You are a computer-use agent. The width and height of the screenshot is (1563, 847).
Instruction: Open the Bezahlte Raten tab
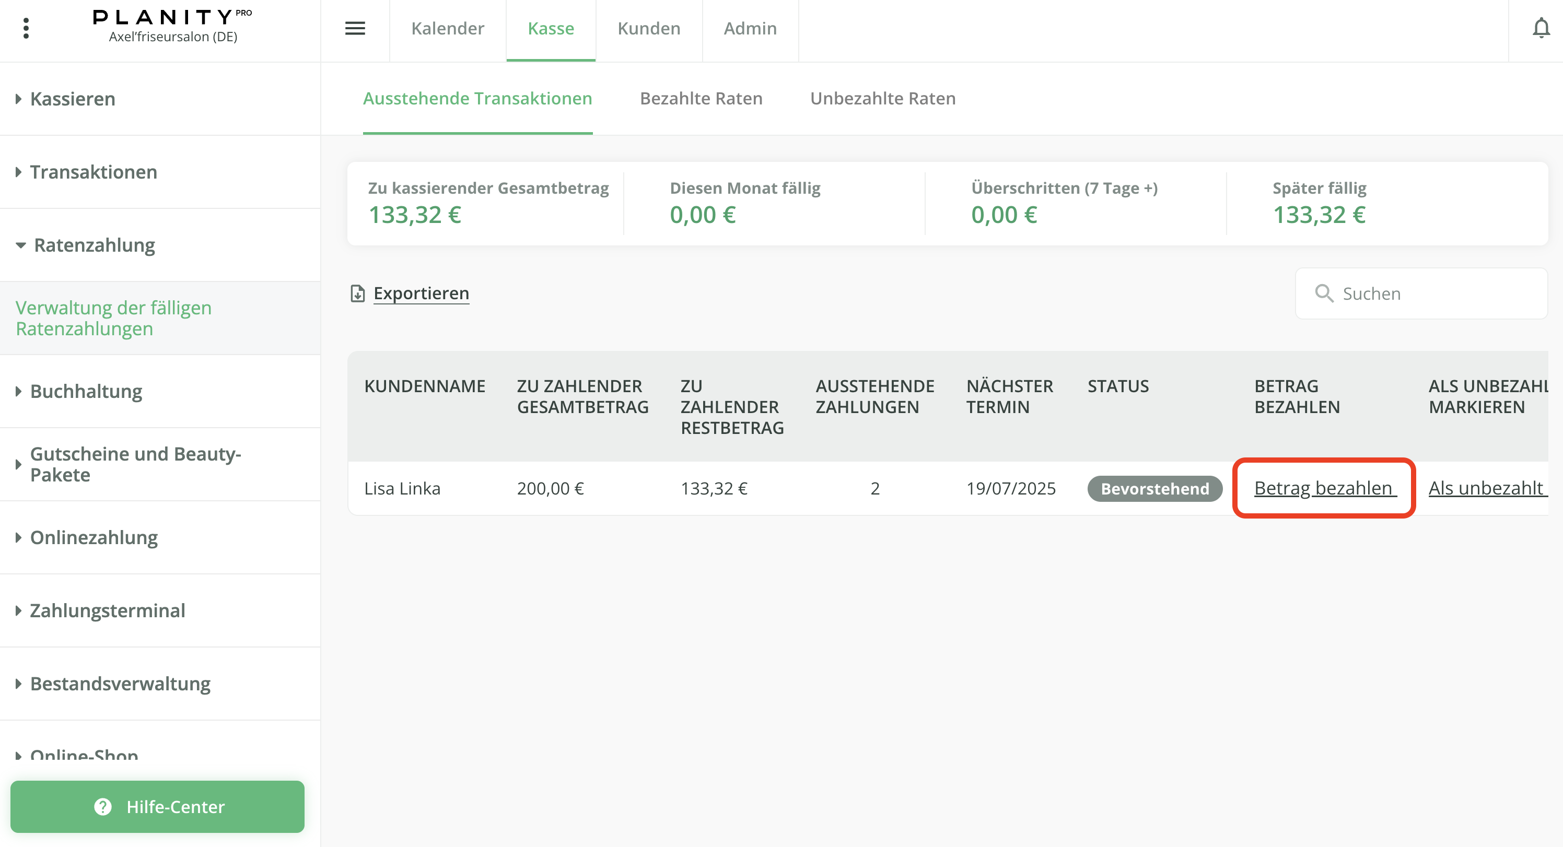(701, 98)
